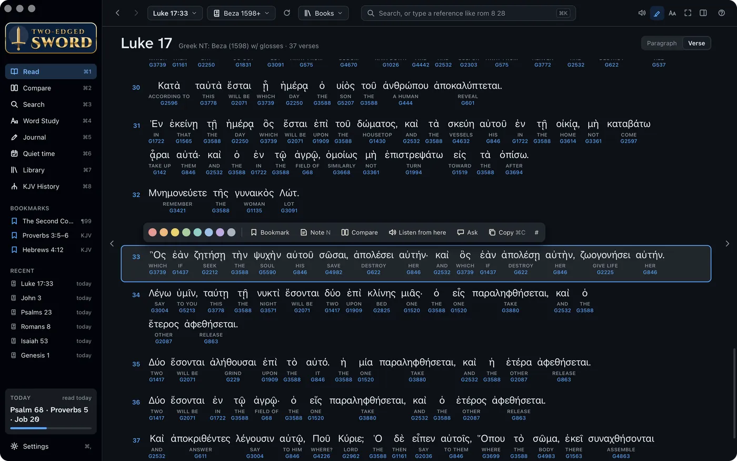Open Compare in the sidebar
This screenshot has width=737, height=461.
tap(51, 88)
